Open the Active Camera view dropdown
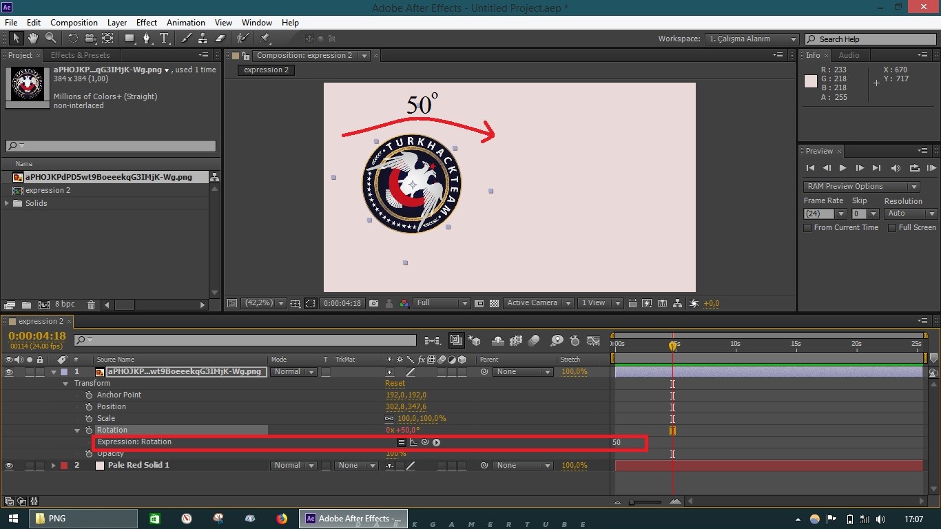The height and width of the screenshot is (529, 941). point(538,303)
